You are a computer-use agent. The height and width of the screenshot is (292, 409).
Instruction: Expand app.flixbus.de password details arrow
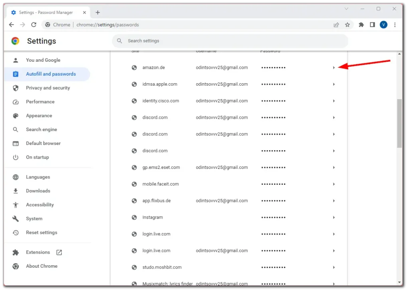pos(334,201)
